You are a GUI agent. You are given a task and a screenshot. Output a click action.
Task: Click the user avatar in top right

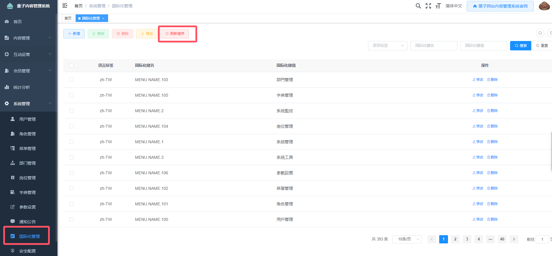(x=544, y=6)
